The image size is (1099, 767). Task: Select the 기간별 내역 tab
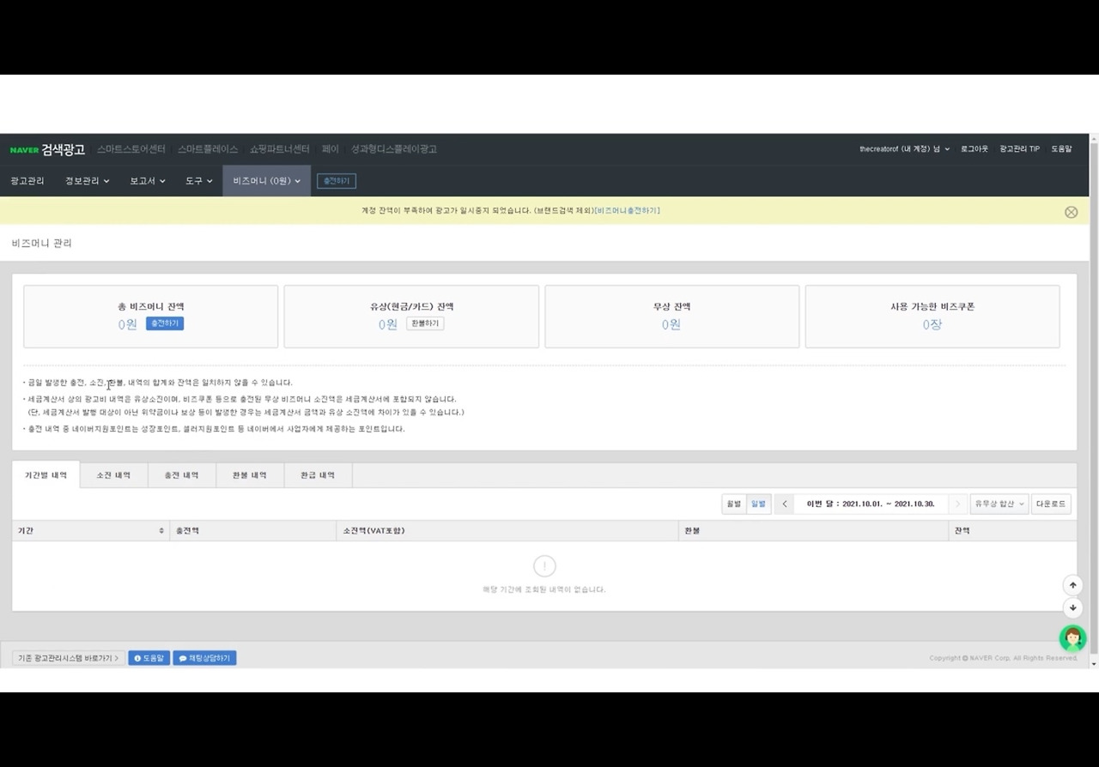pyautogui.click(x=46, y=475)
